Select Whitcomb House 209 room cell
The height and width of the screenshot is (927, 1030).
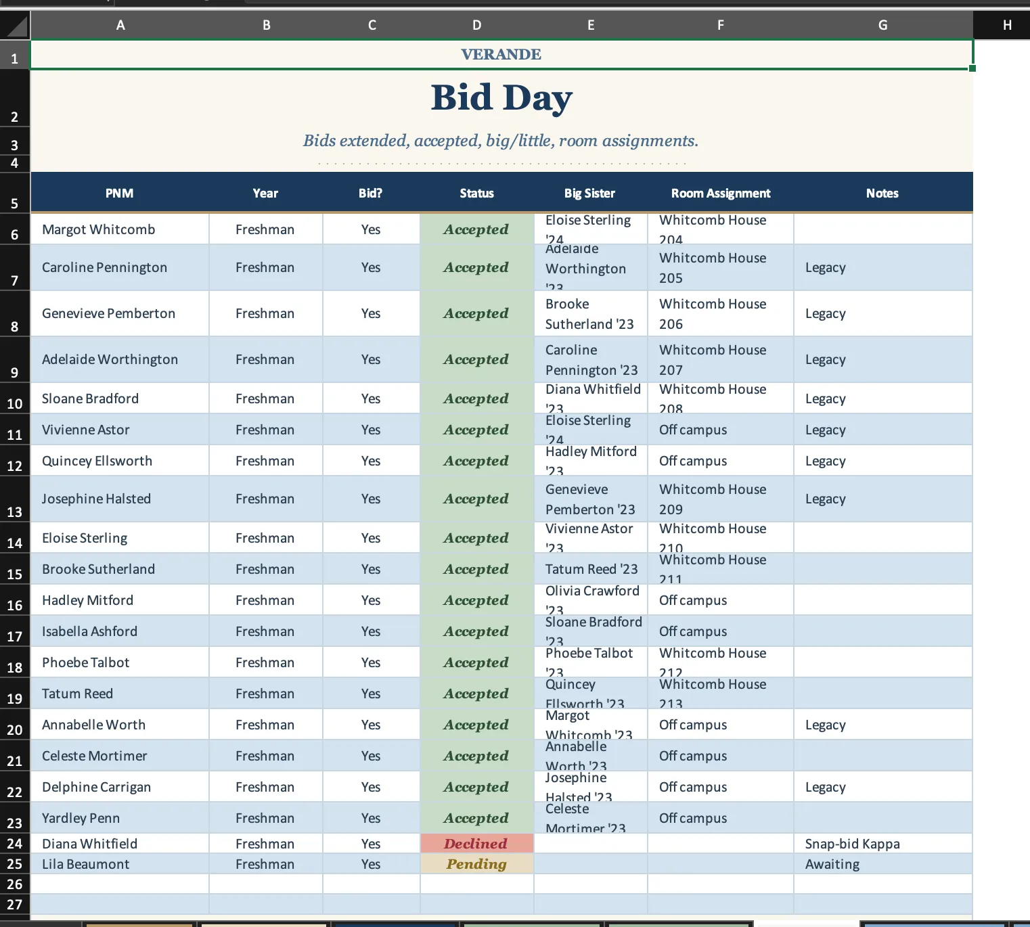[721, 499]
